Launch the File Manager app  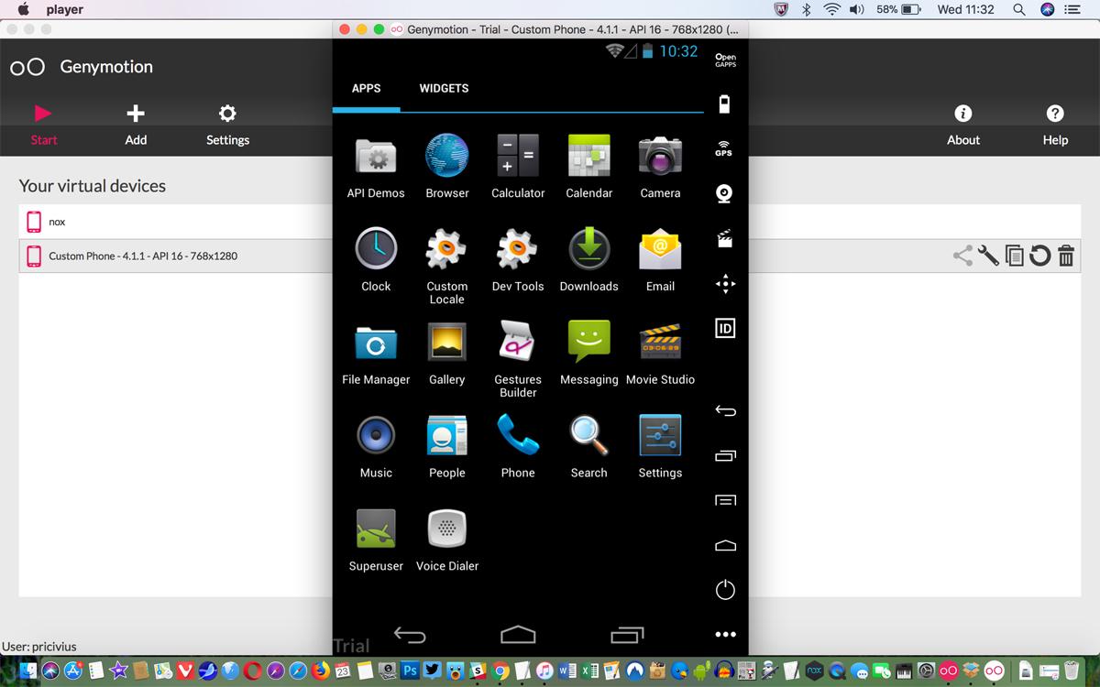[x=376, y=343]
